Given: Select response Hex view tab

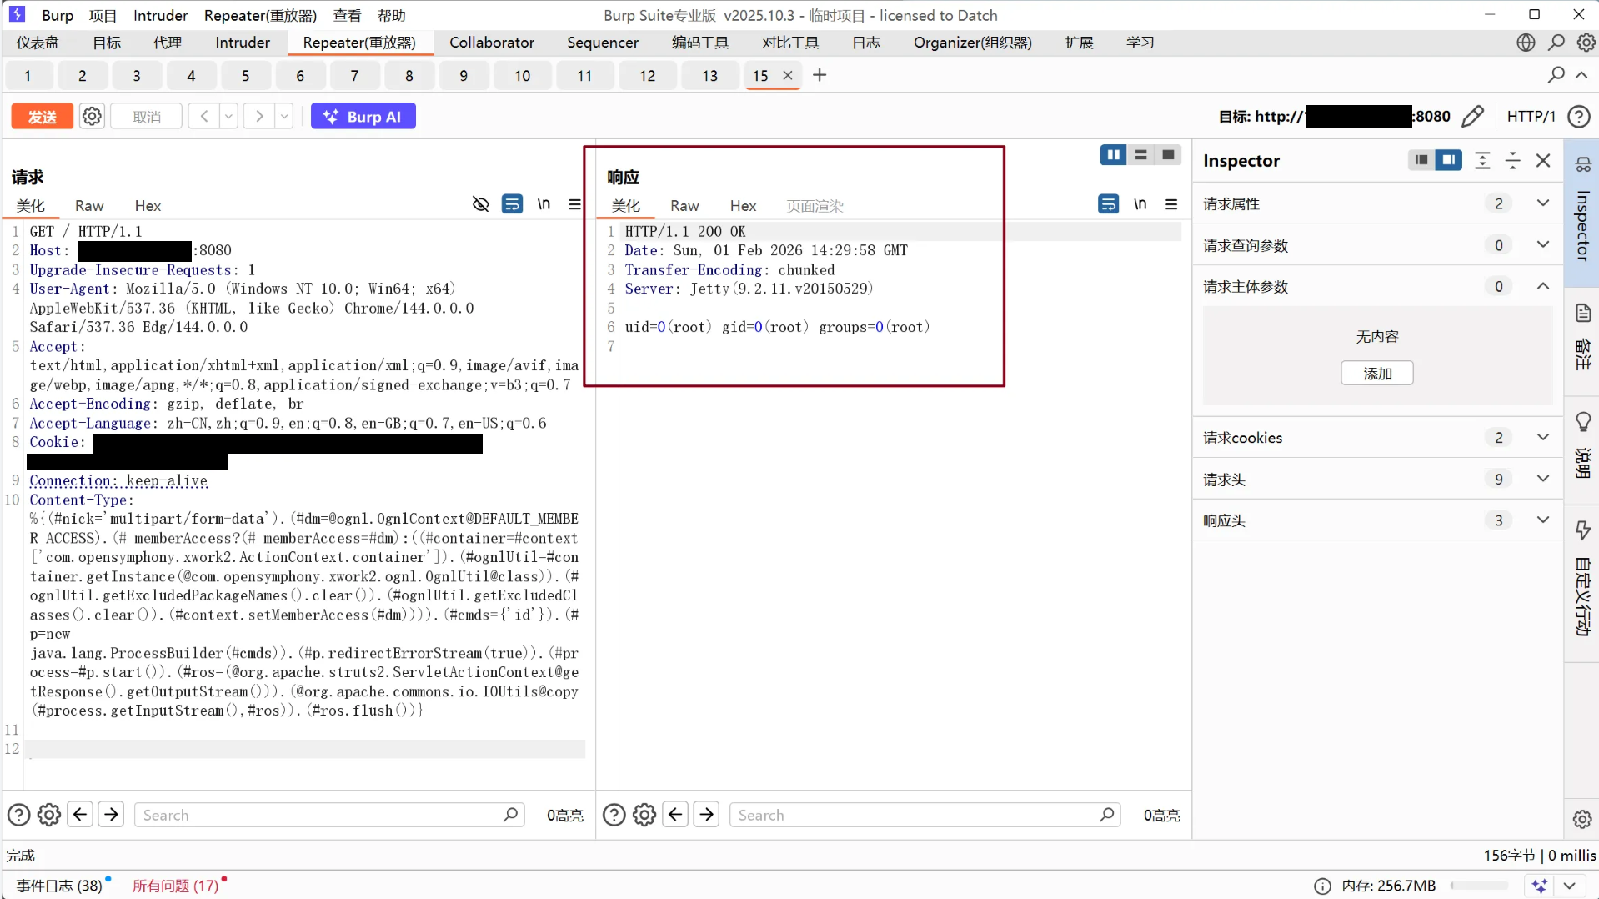Looking at the screenshot, I should [743, 206].
